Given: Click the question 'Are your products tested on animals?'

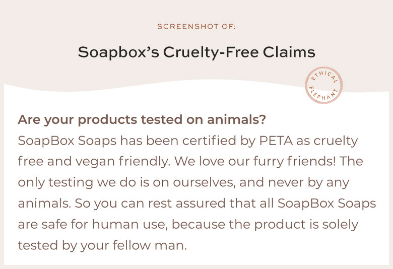Looking at the screenshot, I should pos(142,120).
